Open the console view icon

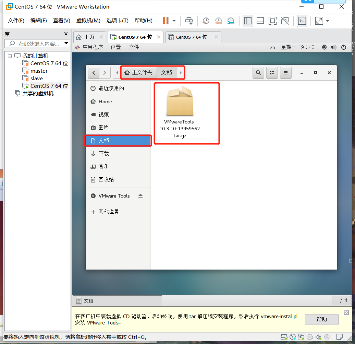coord(302,21)
